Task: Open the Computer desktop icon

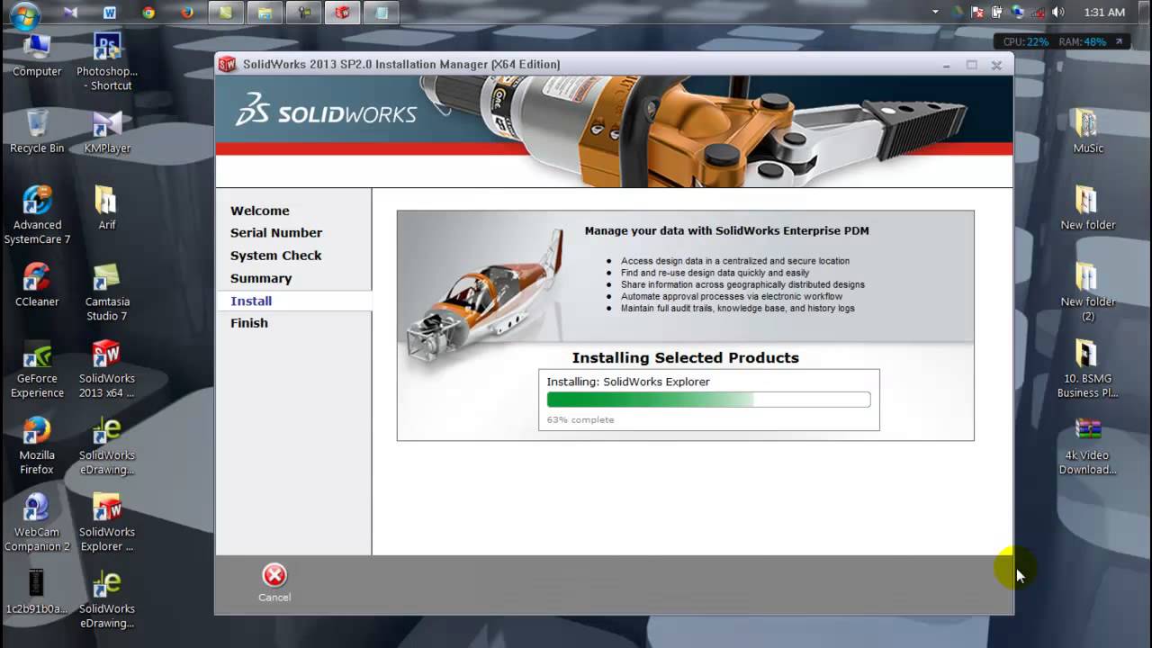Action: click(37, 56)
